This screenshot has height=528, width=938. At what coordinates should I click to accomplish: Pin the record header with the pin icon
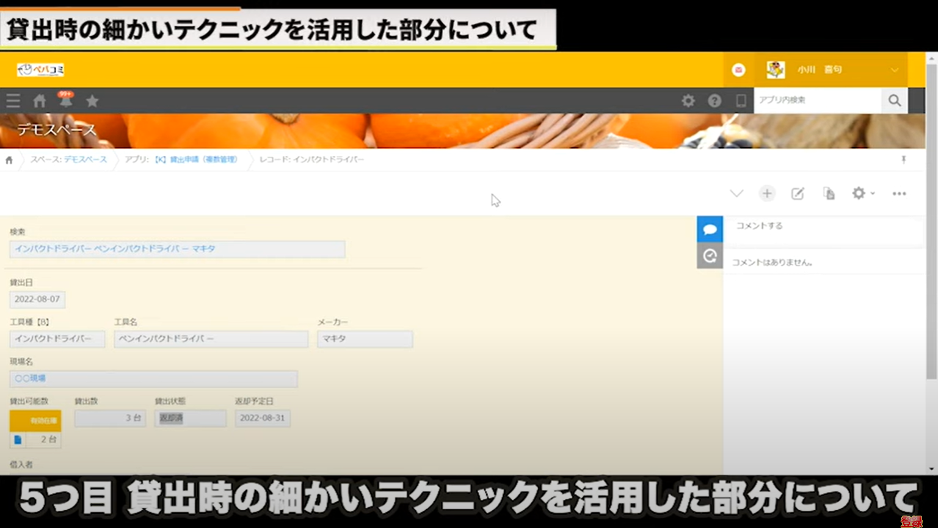(904, 159)
